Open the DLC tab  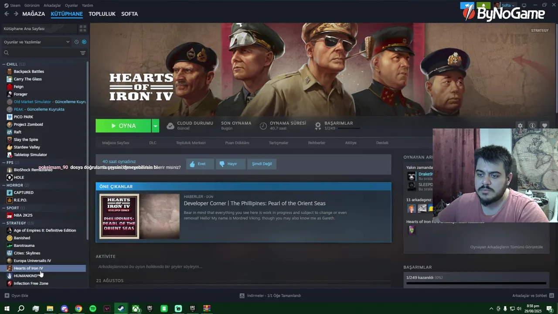(153, 143)
